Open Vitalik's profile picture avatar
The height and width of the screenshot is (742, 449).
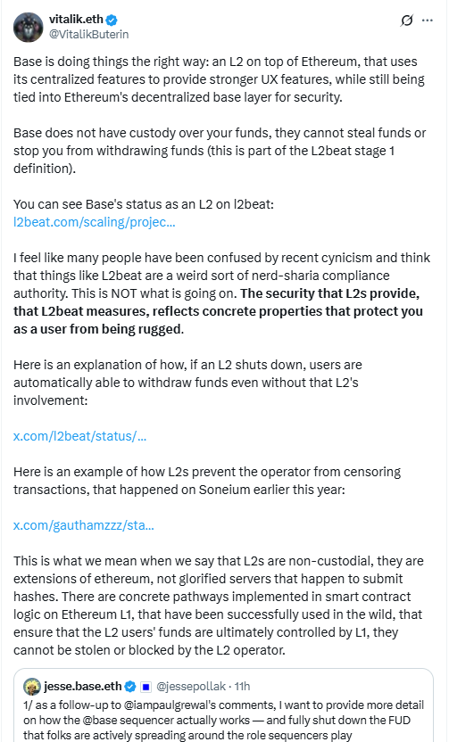coord(29,28)
